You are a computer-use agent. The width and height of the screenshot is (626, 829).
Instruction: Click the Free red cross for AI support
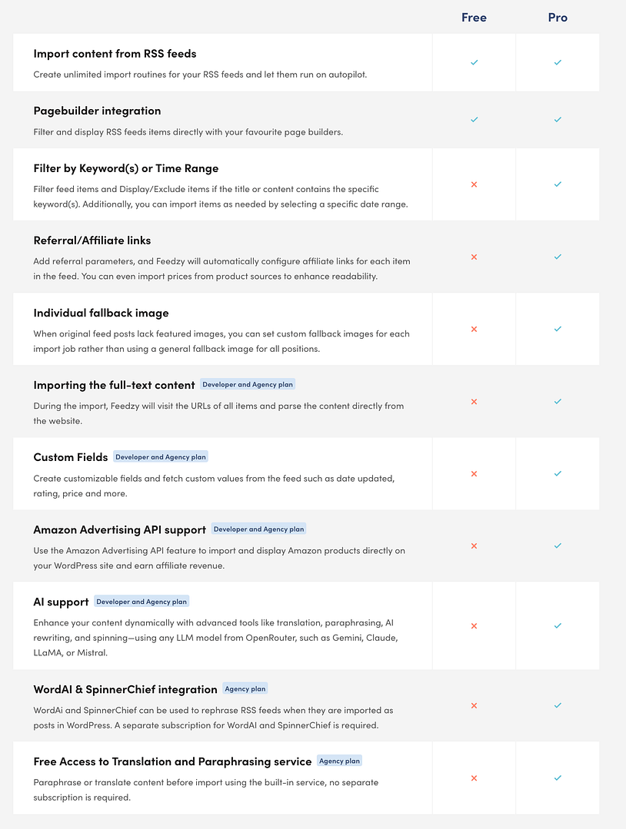click(x=474, y=625)
